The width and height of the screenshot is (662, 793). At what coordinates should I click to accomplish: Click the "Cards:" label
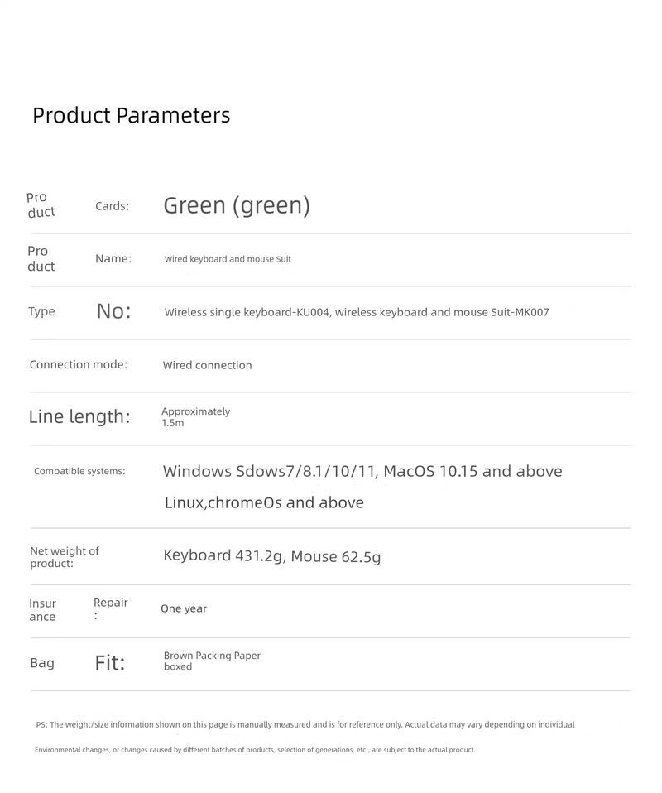112,206
